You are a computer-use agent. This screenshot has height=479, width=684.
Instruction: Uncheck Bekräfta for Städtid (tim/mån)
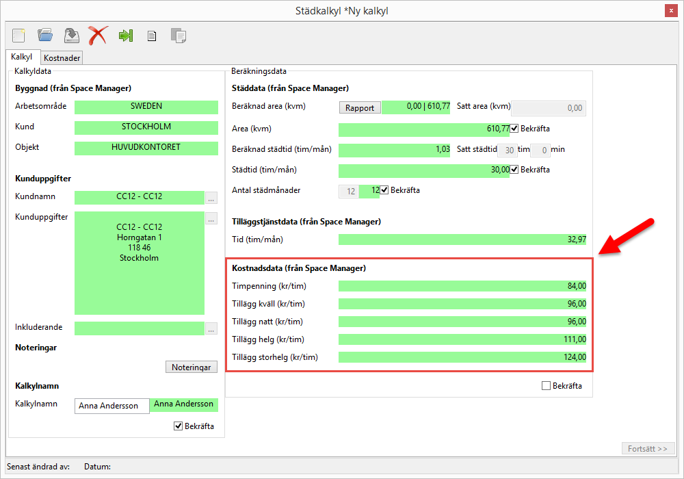[x=514, y=170]
